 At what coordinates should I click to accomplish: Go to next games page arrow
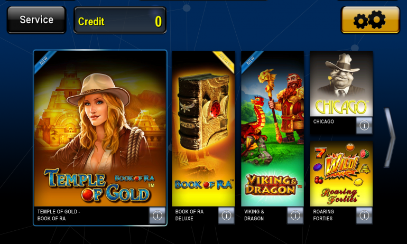390,137
